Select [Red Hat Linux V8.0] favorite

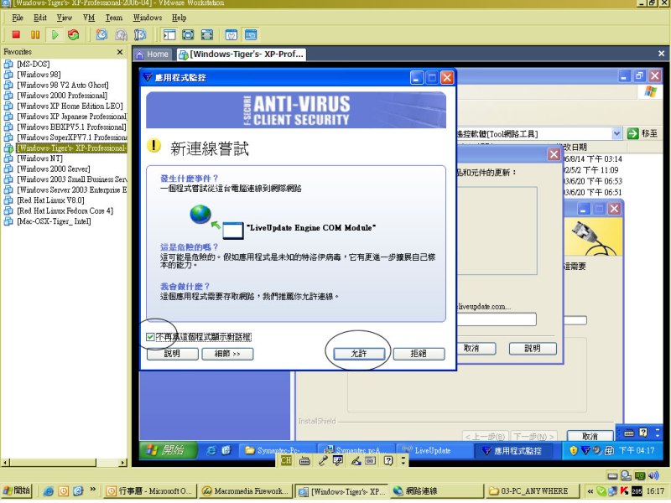50,200
